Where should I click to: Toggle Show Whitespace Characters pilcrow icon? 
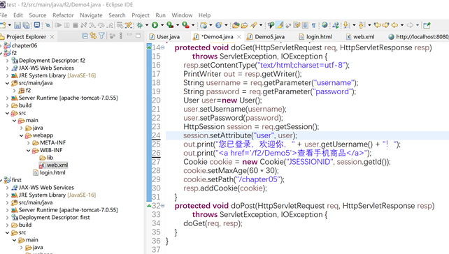click(313, 25)
